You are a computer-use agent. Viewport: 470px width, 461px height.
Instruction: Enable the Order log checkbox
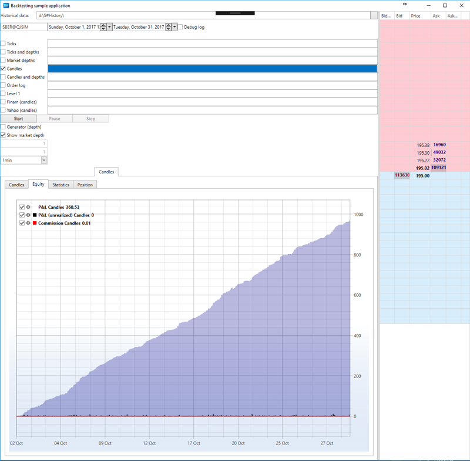4,85
